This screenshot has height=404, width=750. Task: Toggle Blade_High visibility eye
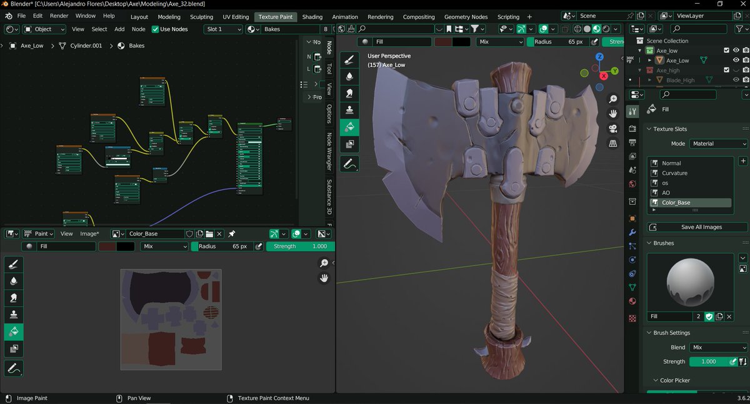736,80
